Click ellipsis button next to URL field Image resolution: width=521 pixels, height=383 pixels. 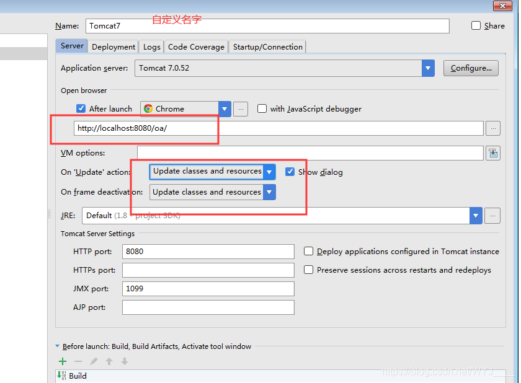493,128
